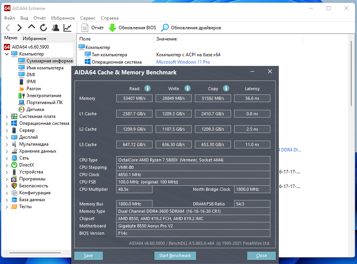
Task: Open the graph chart toolbar icon
Action: click(67, 28)
